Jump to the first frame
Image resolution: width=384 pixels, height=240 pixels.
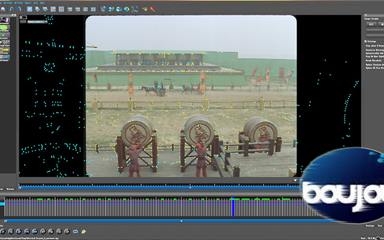pyautogui.click(x=27, y=232)
